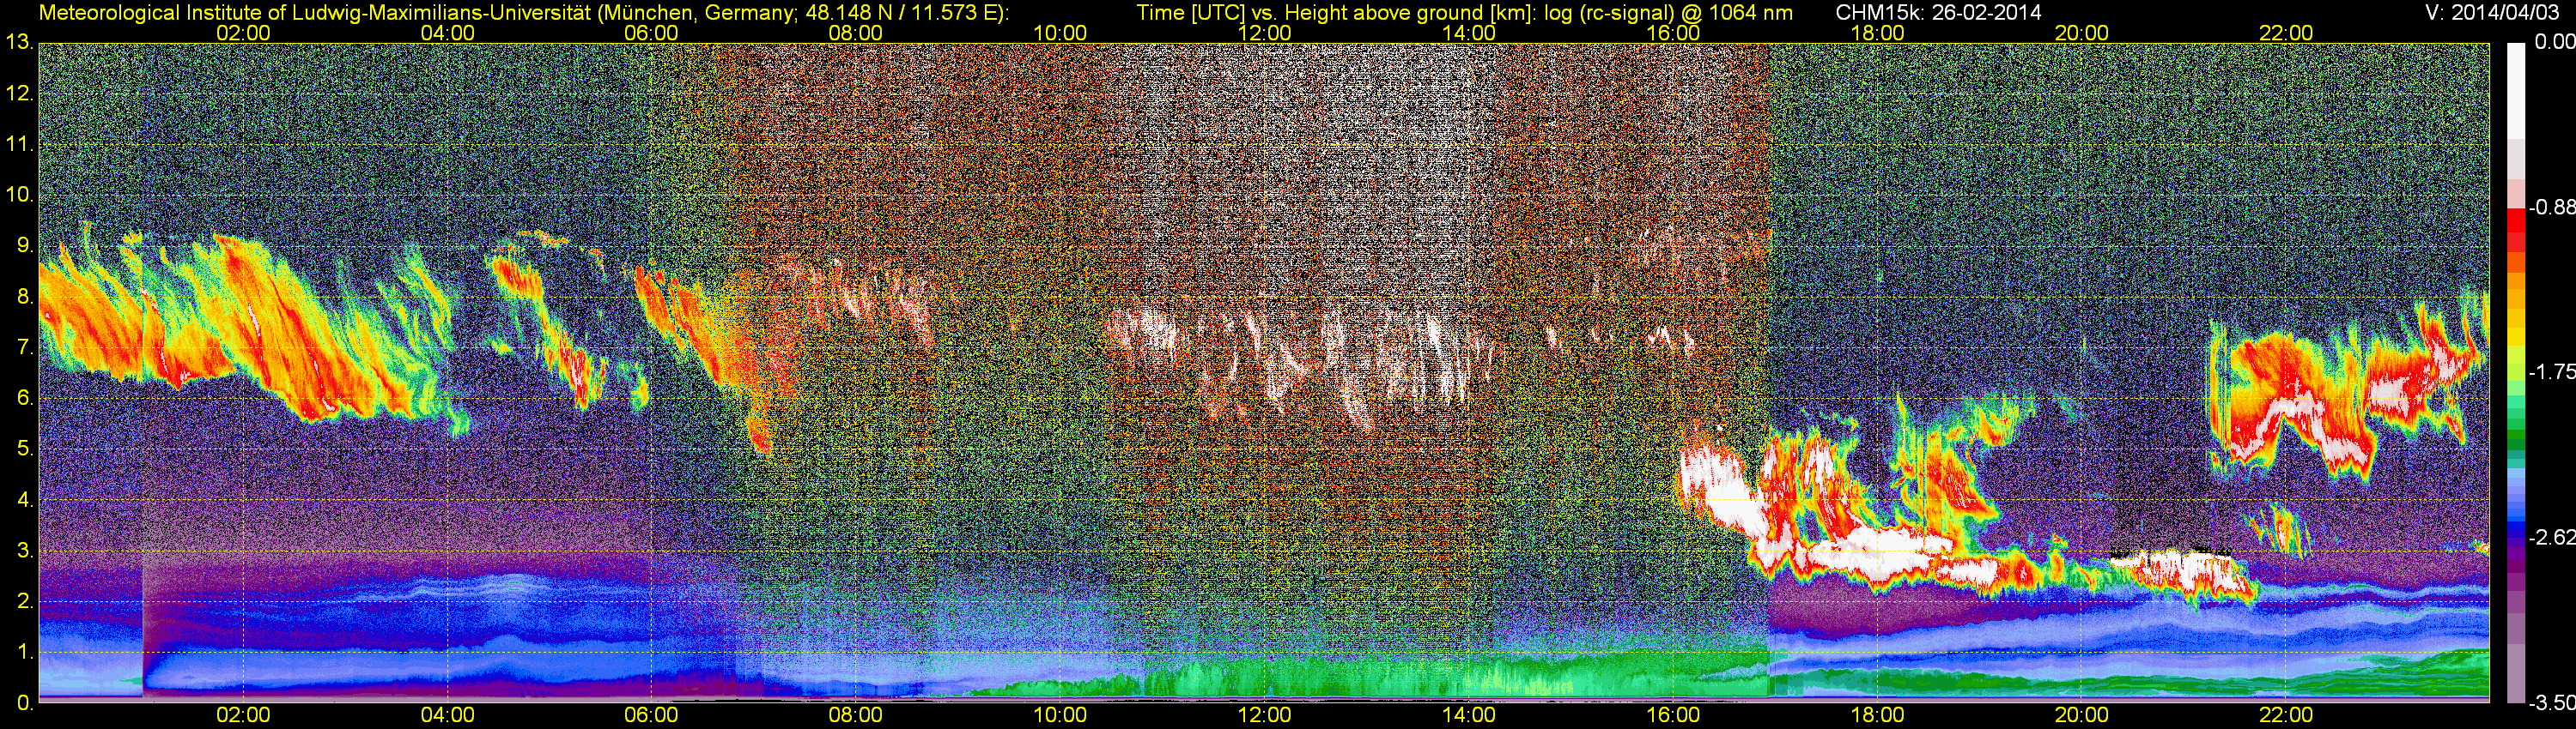Click the height axis label 3

24,551
